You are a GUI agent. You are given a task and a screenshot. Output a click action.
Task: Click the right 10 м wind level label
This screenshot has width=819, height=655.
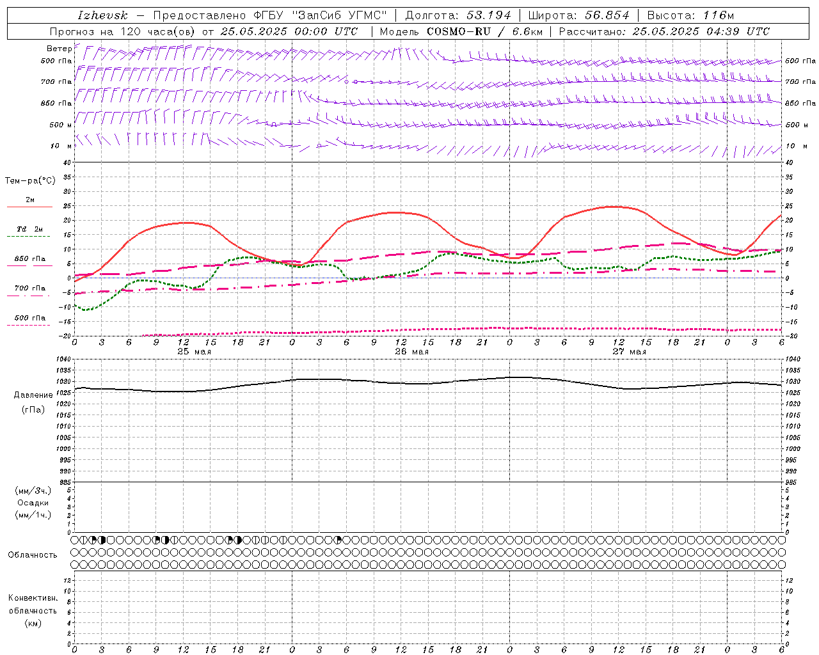[796, 146]
